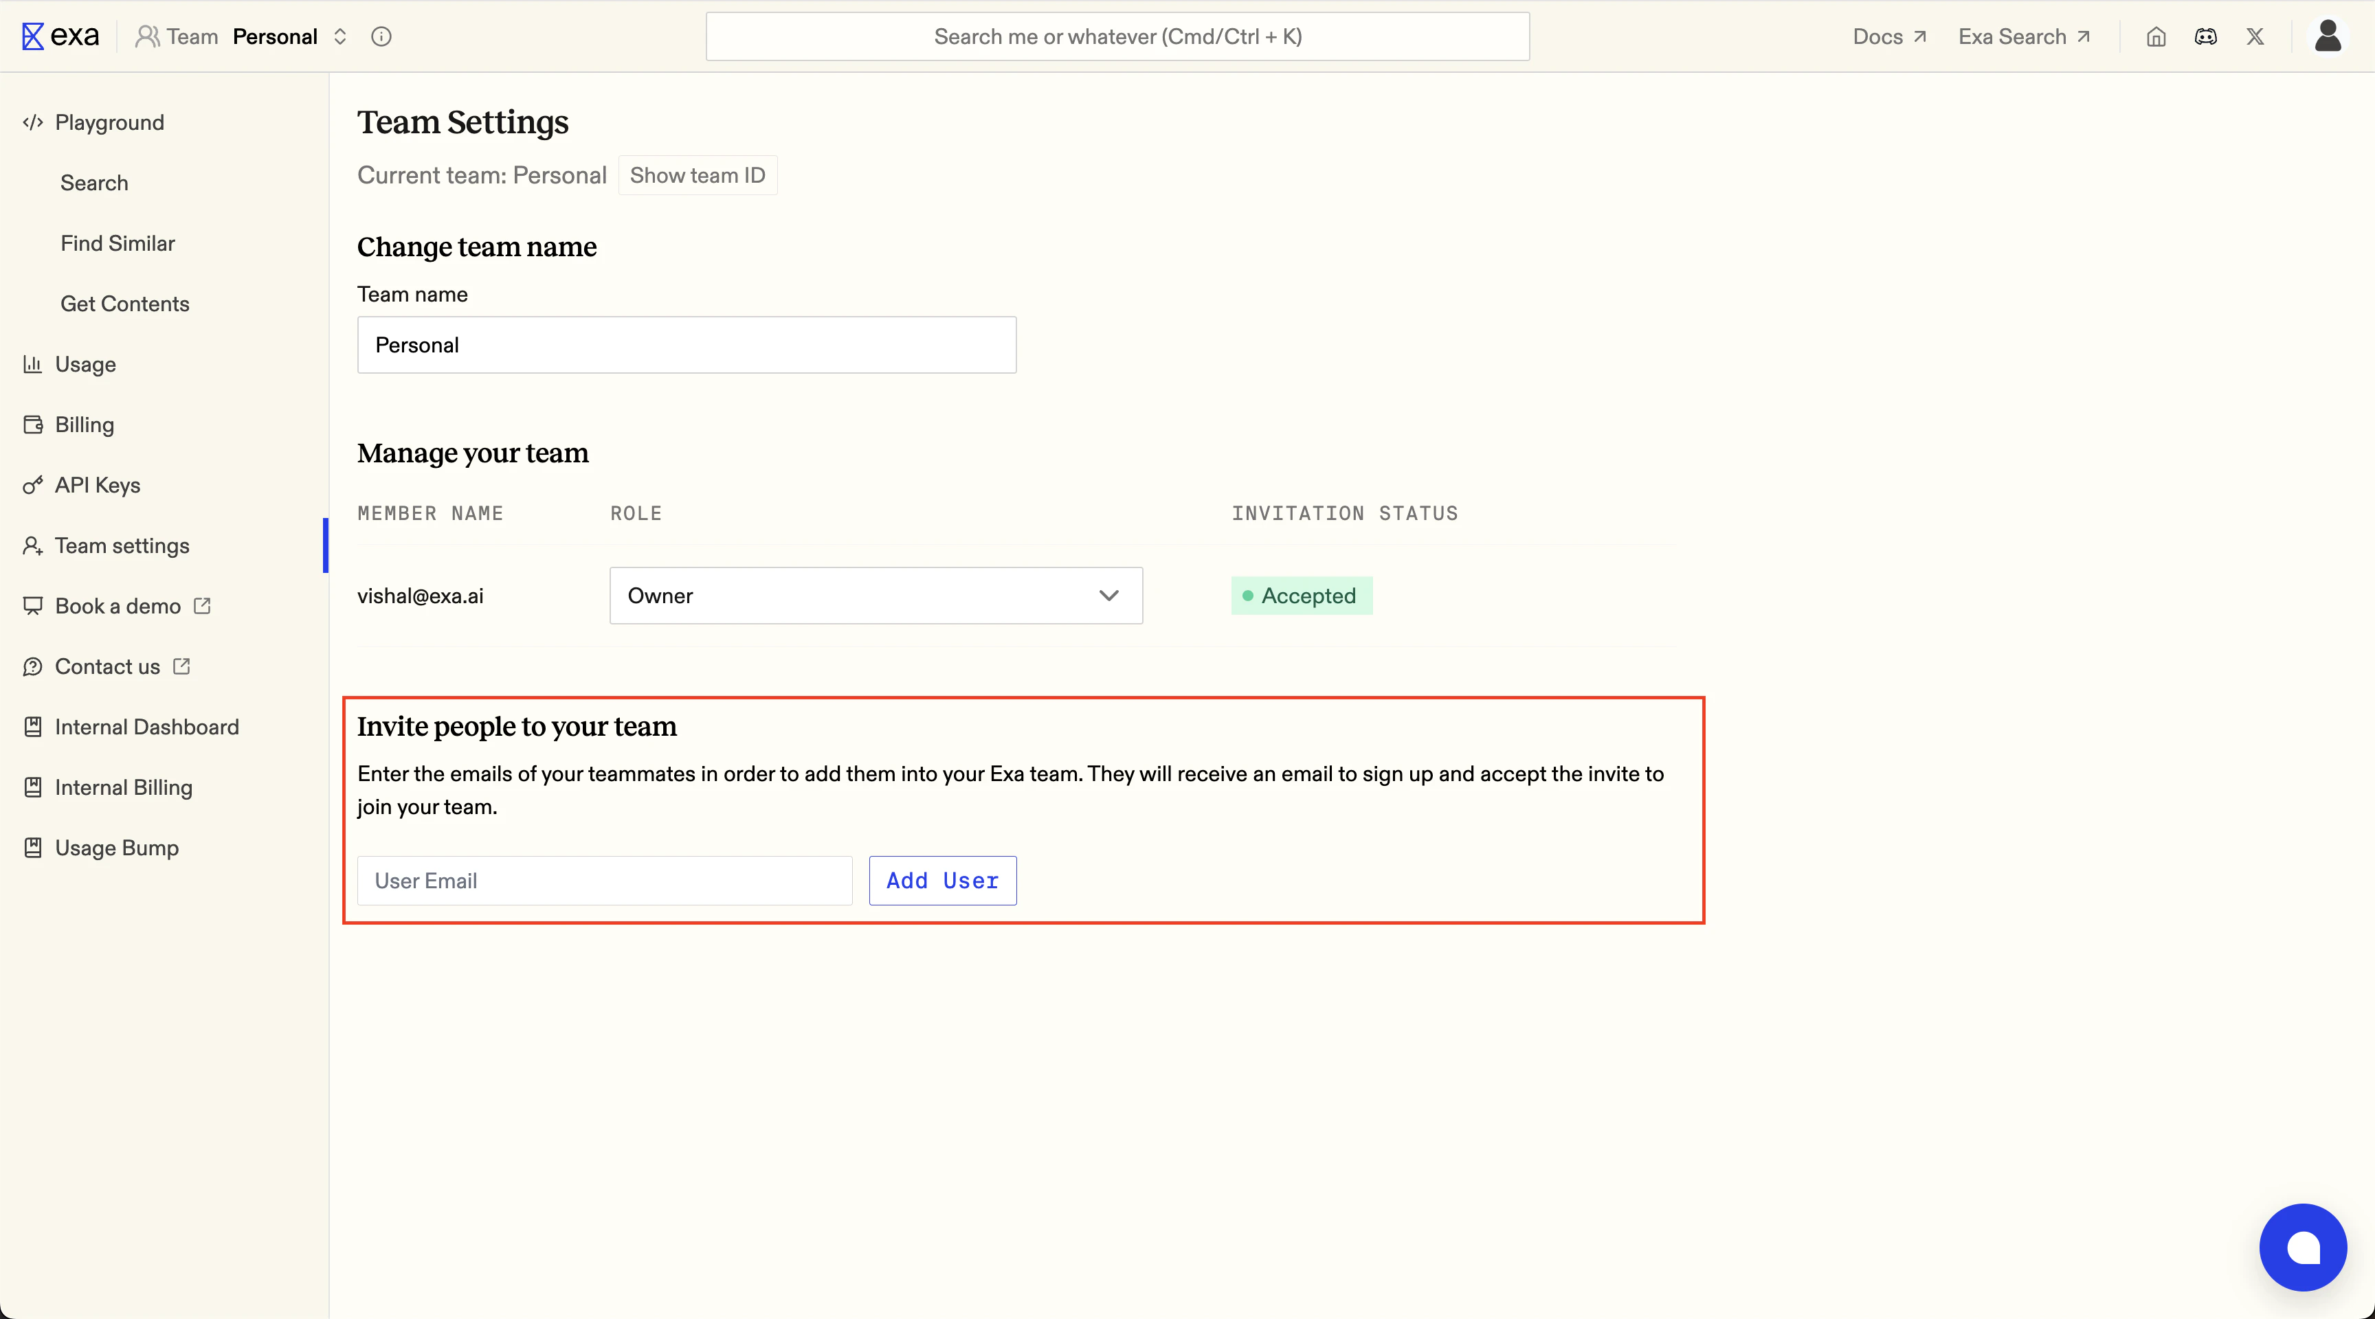Open the home icon in top bar

pyautogui.click(x=2156, y=37)
